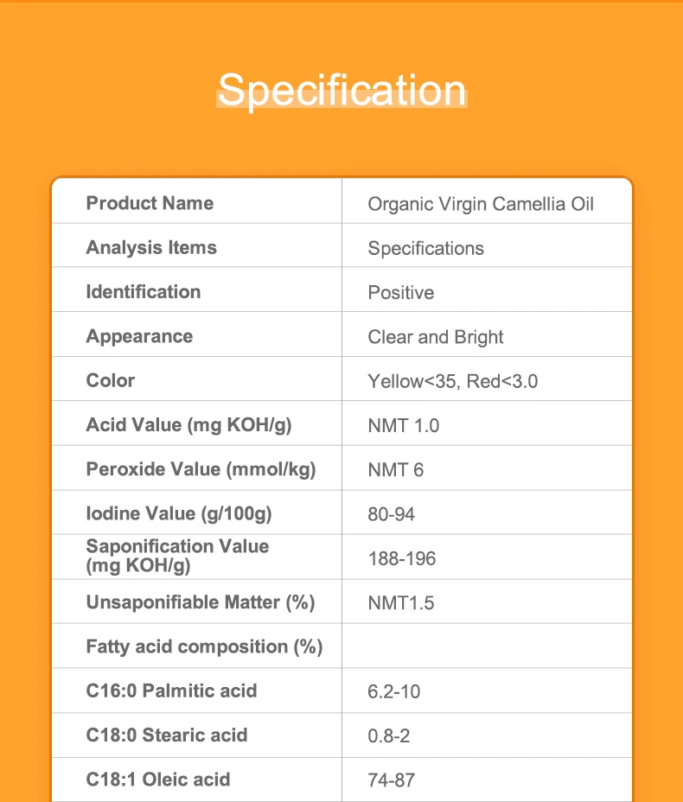
Task: Click the Positive identification value
Action: pyautogui.click(x=401, y=293)
